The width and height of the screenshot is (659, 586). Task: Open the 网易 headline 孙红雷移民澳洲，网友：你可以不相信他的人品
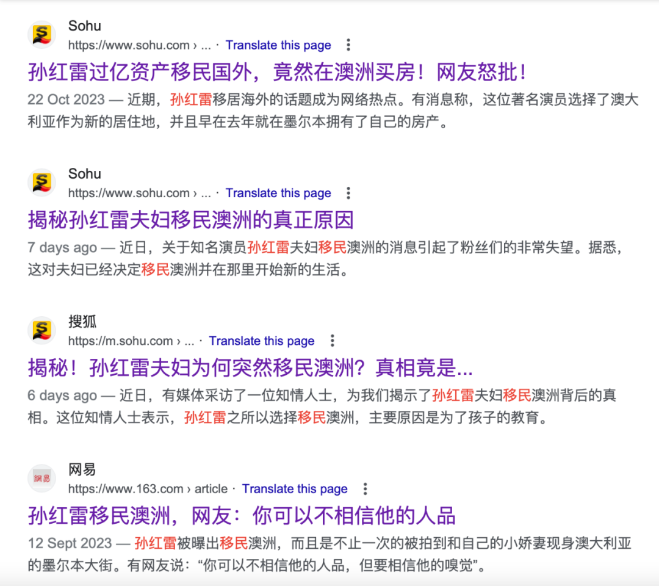[x=242, y=516]
